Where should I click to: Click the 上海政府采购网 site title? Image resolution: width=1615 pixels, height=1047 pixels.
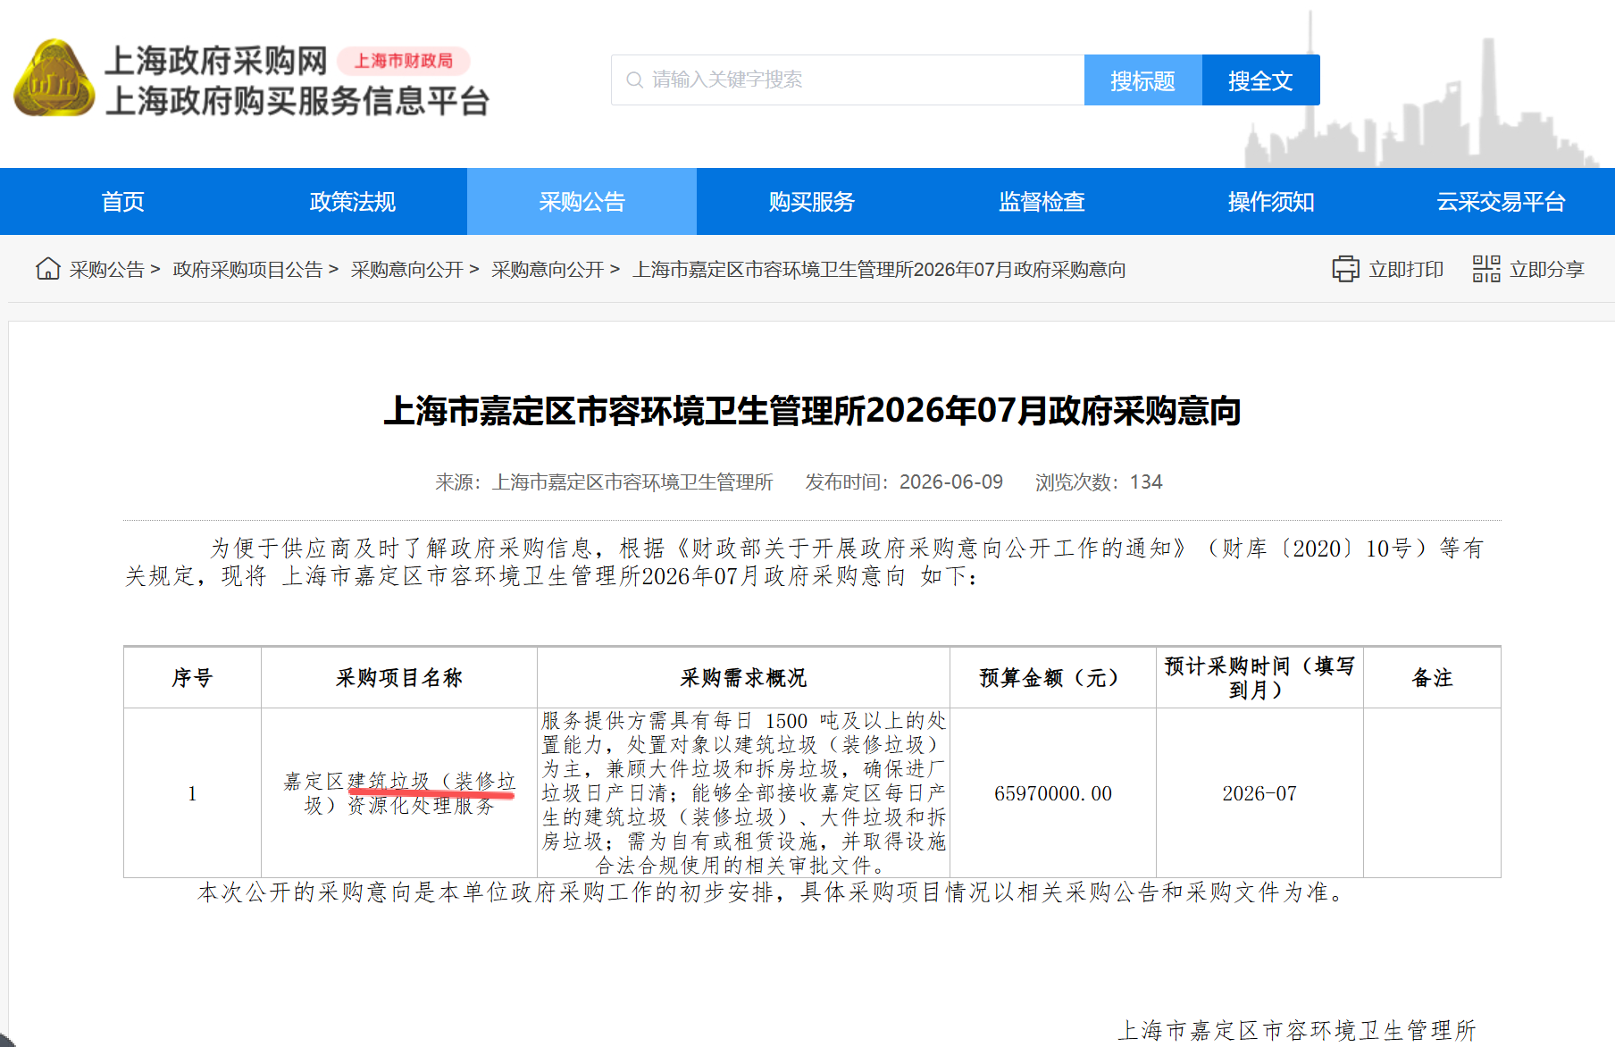coord(216,61)
